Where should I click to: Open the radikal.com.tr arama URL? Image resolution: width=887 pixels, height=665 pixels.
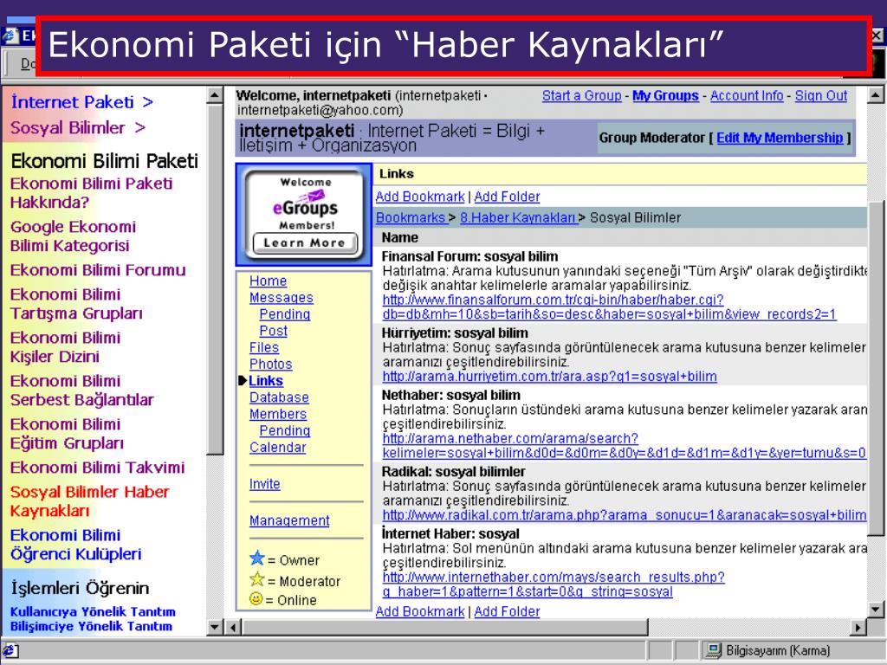624,515
